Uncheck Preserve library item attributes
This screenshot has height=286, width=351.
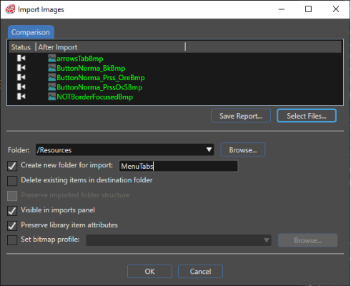[x=12, y=226]
